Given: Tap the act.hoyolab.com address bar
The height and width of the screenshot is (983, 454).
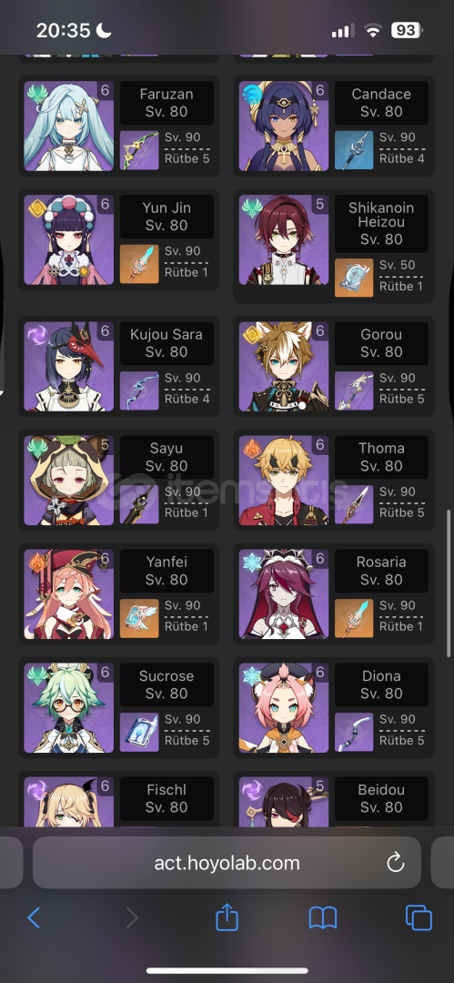Looking at the screenshot, I should click(227, 863).
